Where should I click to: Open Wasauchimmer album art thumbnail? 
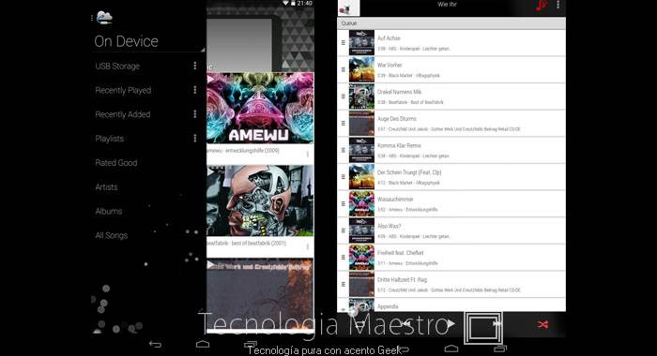click(361, 203)
